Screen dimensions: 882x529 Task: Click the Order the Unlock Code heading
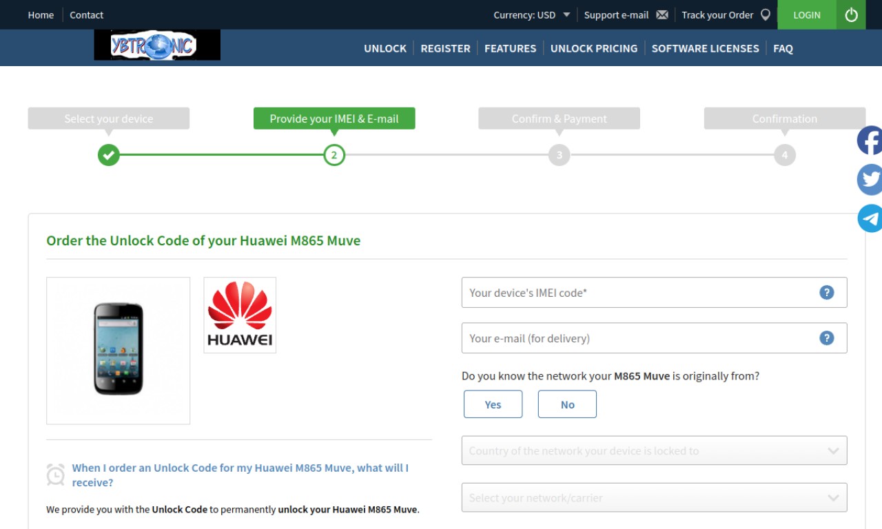[203, 240]
